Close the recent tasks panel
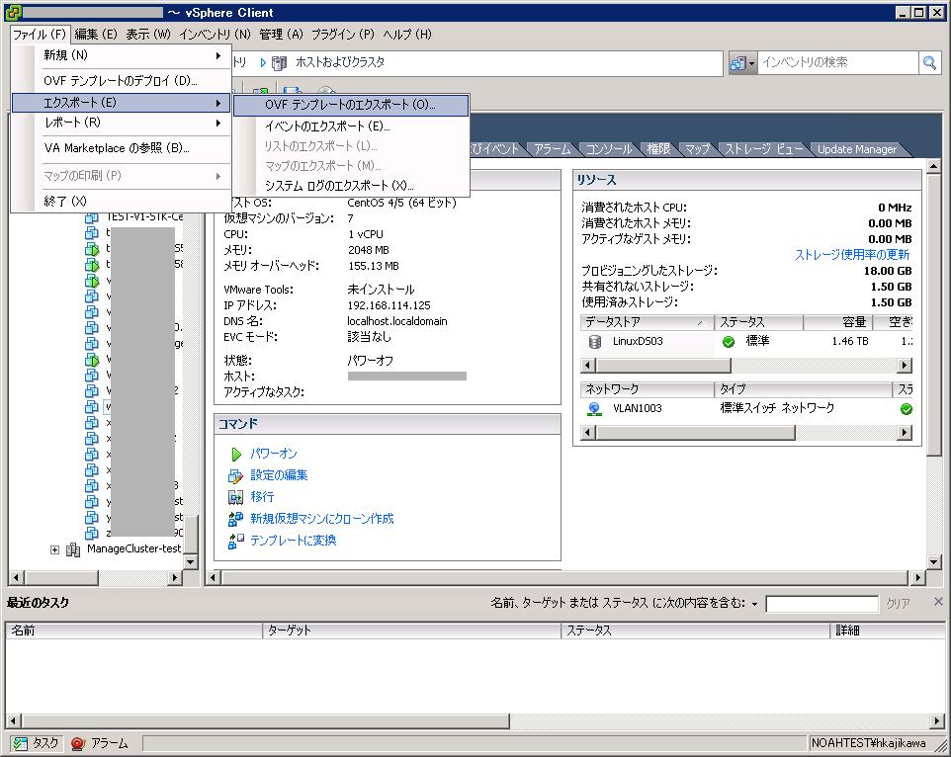Viewport: 951px width, 757px height. click(x=938, y=602)
